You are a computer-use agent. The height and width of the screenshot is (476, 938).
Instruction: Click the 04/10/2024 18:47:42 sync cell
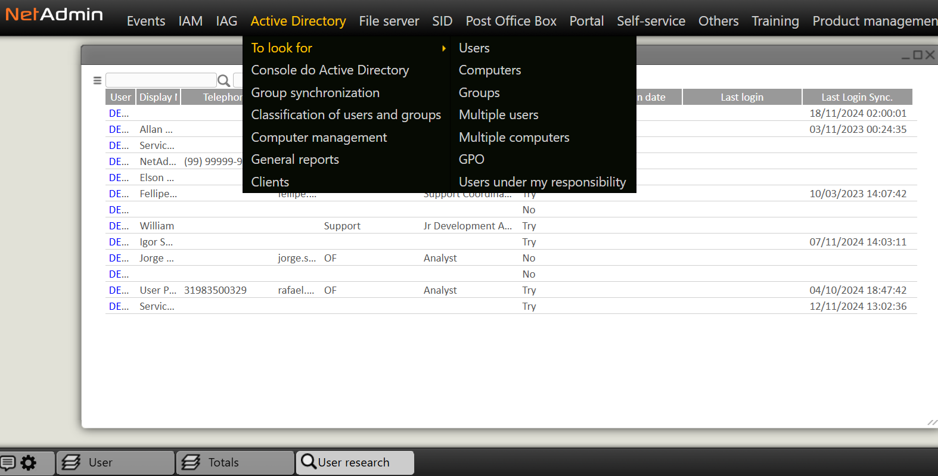pyautogui.click(x=858, y=290)
